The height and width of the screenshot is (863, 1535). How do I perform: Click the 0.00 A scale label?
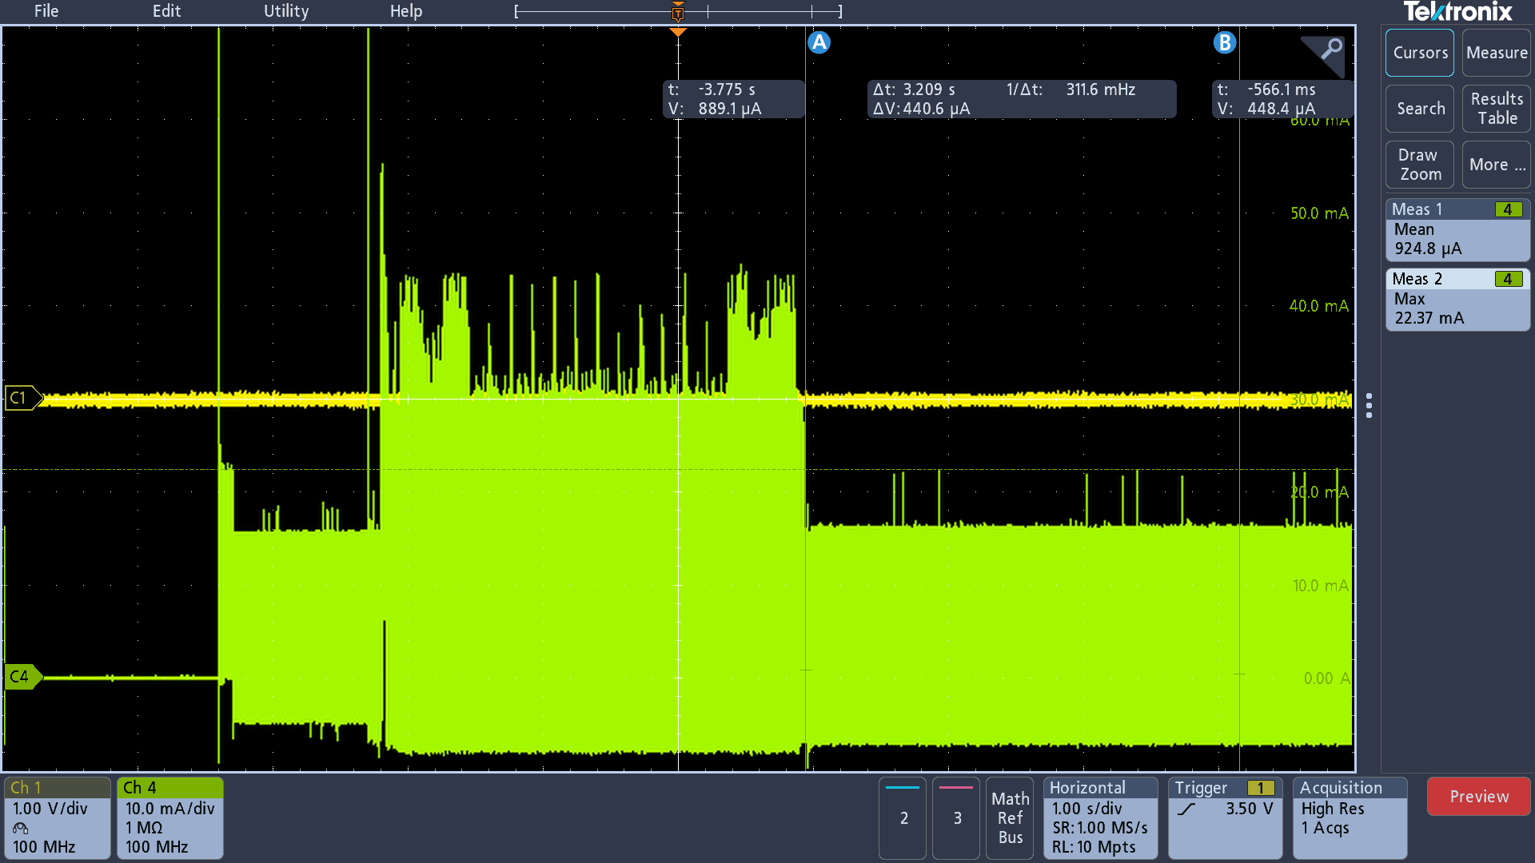pyautogui.click(x=1327, y=678)
